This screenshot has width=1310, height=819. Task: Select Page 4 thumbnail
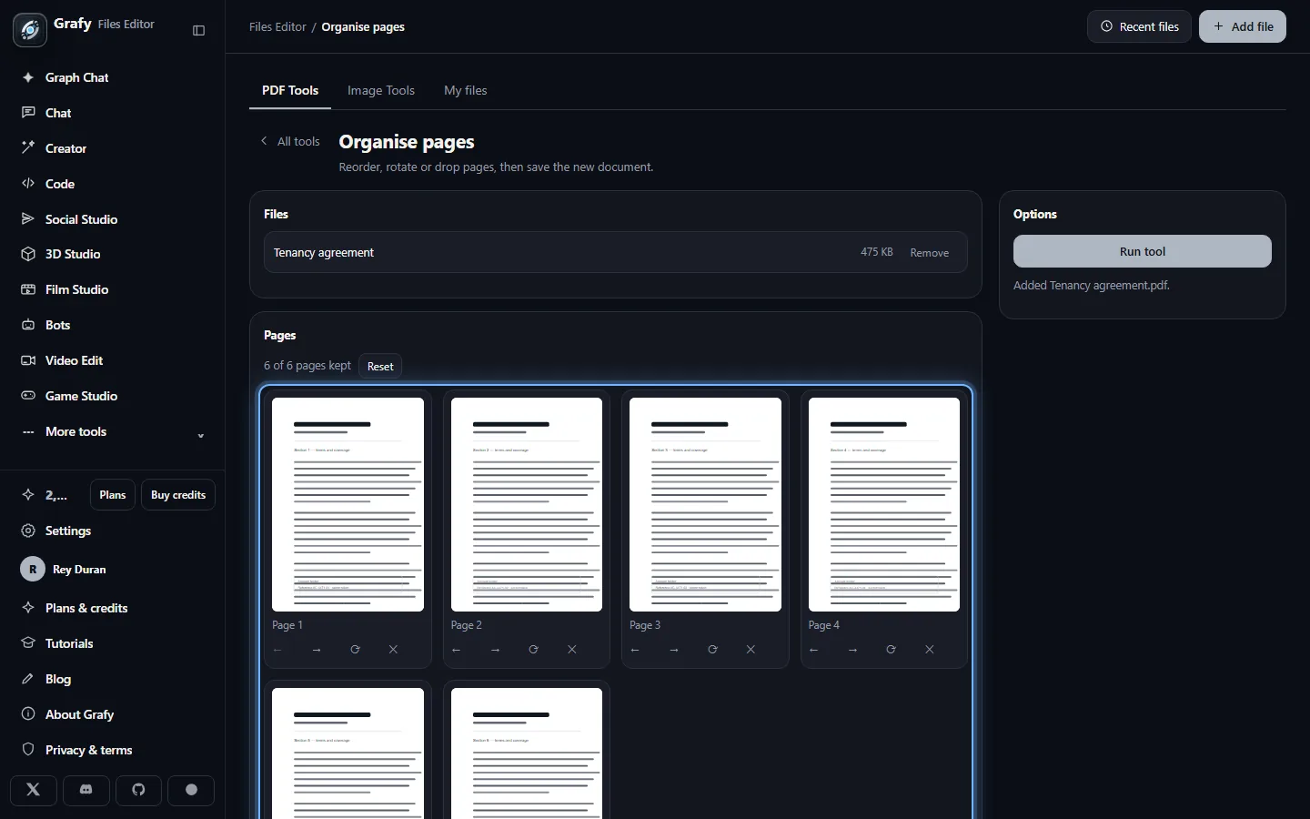[x=884, y=504]
